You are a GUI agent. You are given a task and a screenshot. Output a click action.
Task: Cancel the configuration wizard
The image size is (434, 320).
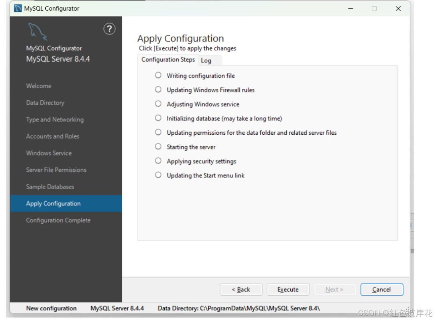tap(382, 290)
